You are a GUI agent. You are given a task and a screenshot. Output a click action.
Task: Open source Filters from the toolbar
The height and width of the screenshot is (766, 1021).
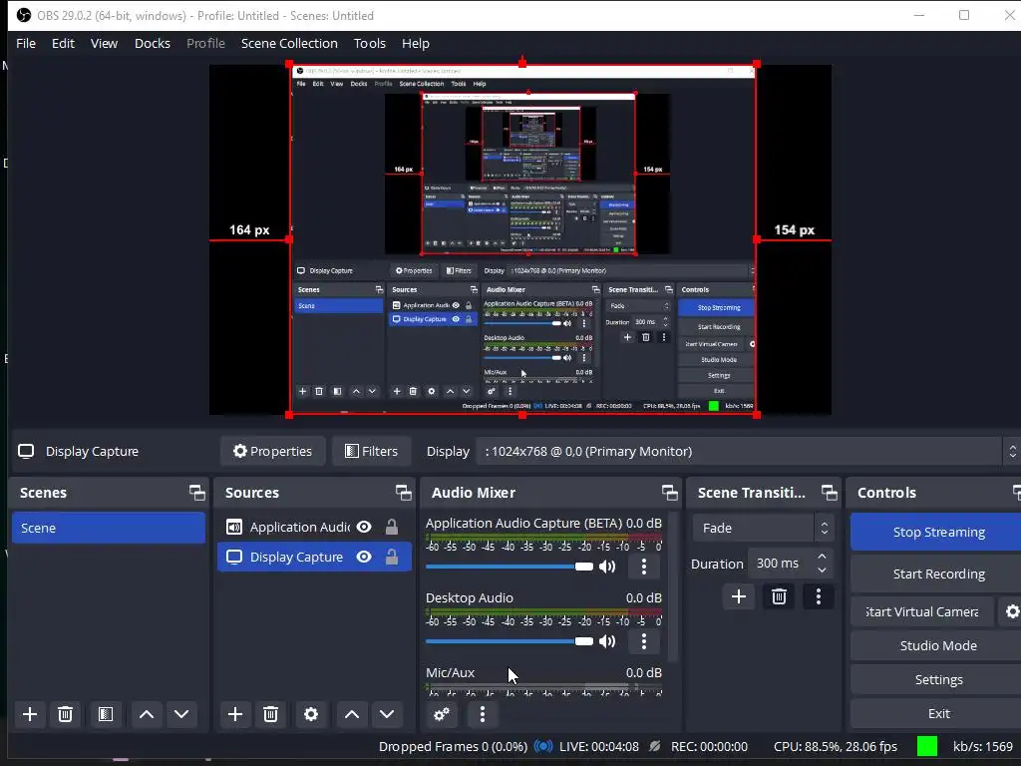point(371,452)
